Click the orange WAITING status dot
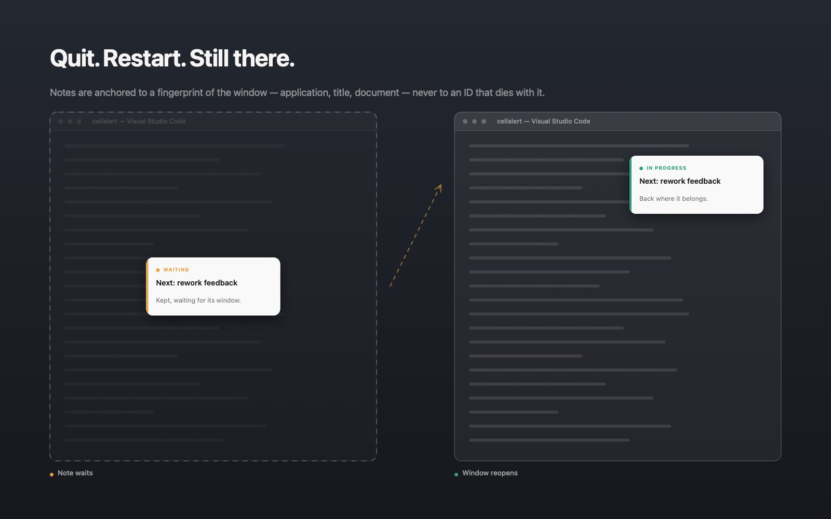 (x=158, y=270)
